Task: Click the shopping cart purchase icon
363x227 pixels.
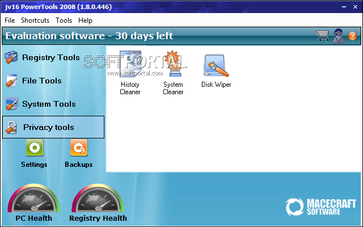Action: [x=322, y=36]
